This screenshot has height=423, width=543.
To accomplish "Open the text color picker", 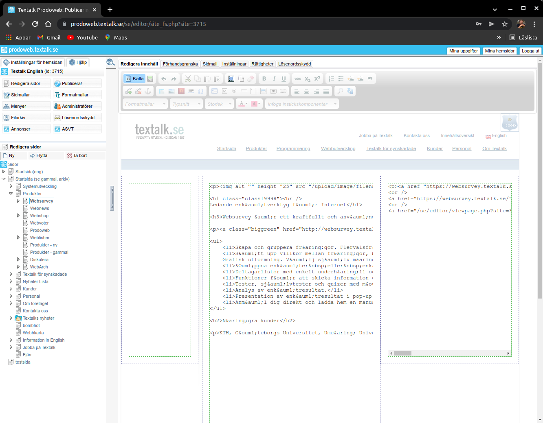I will click(243, 104).
